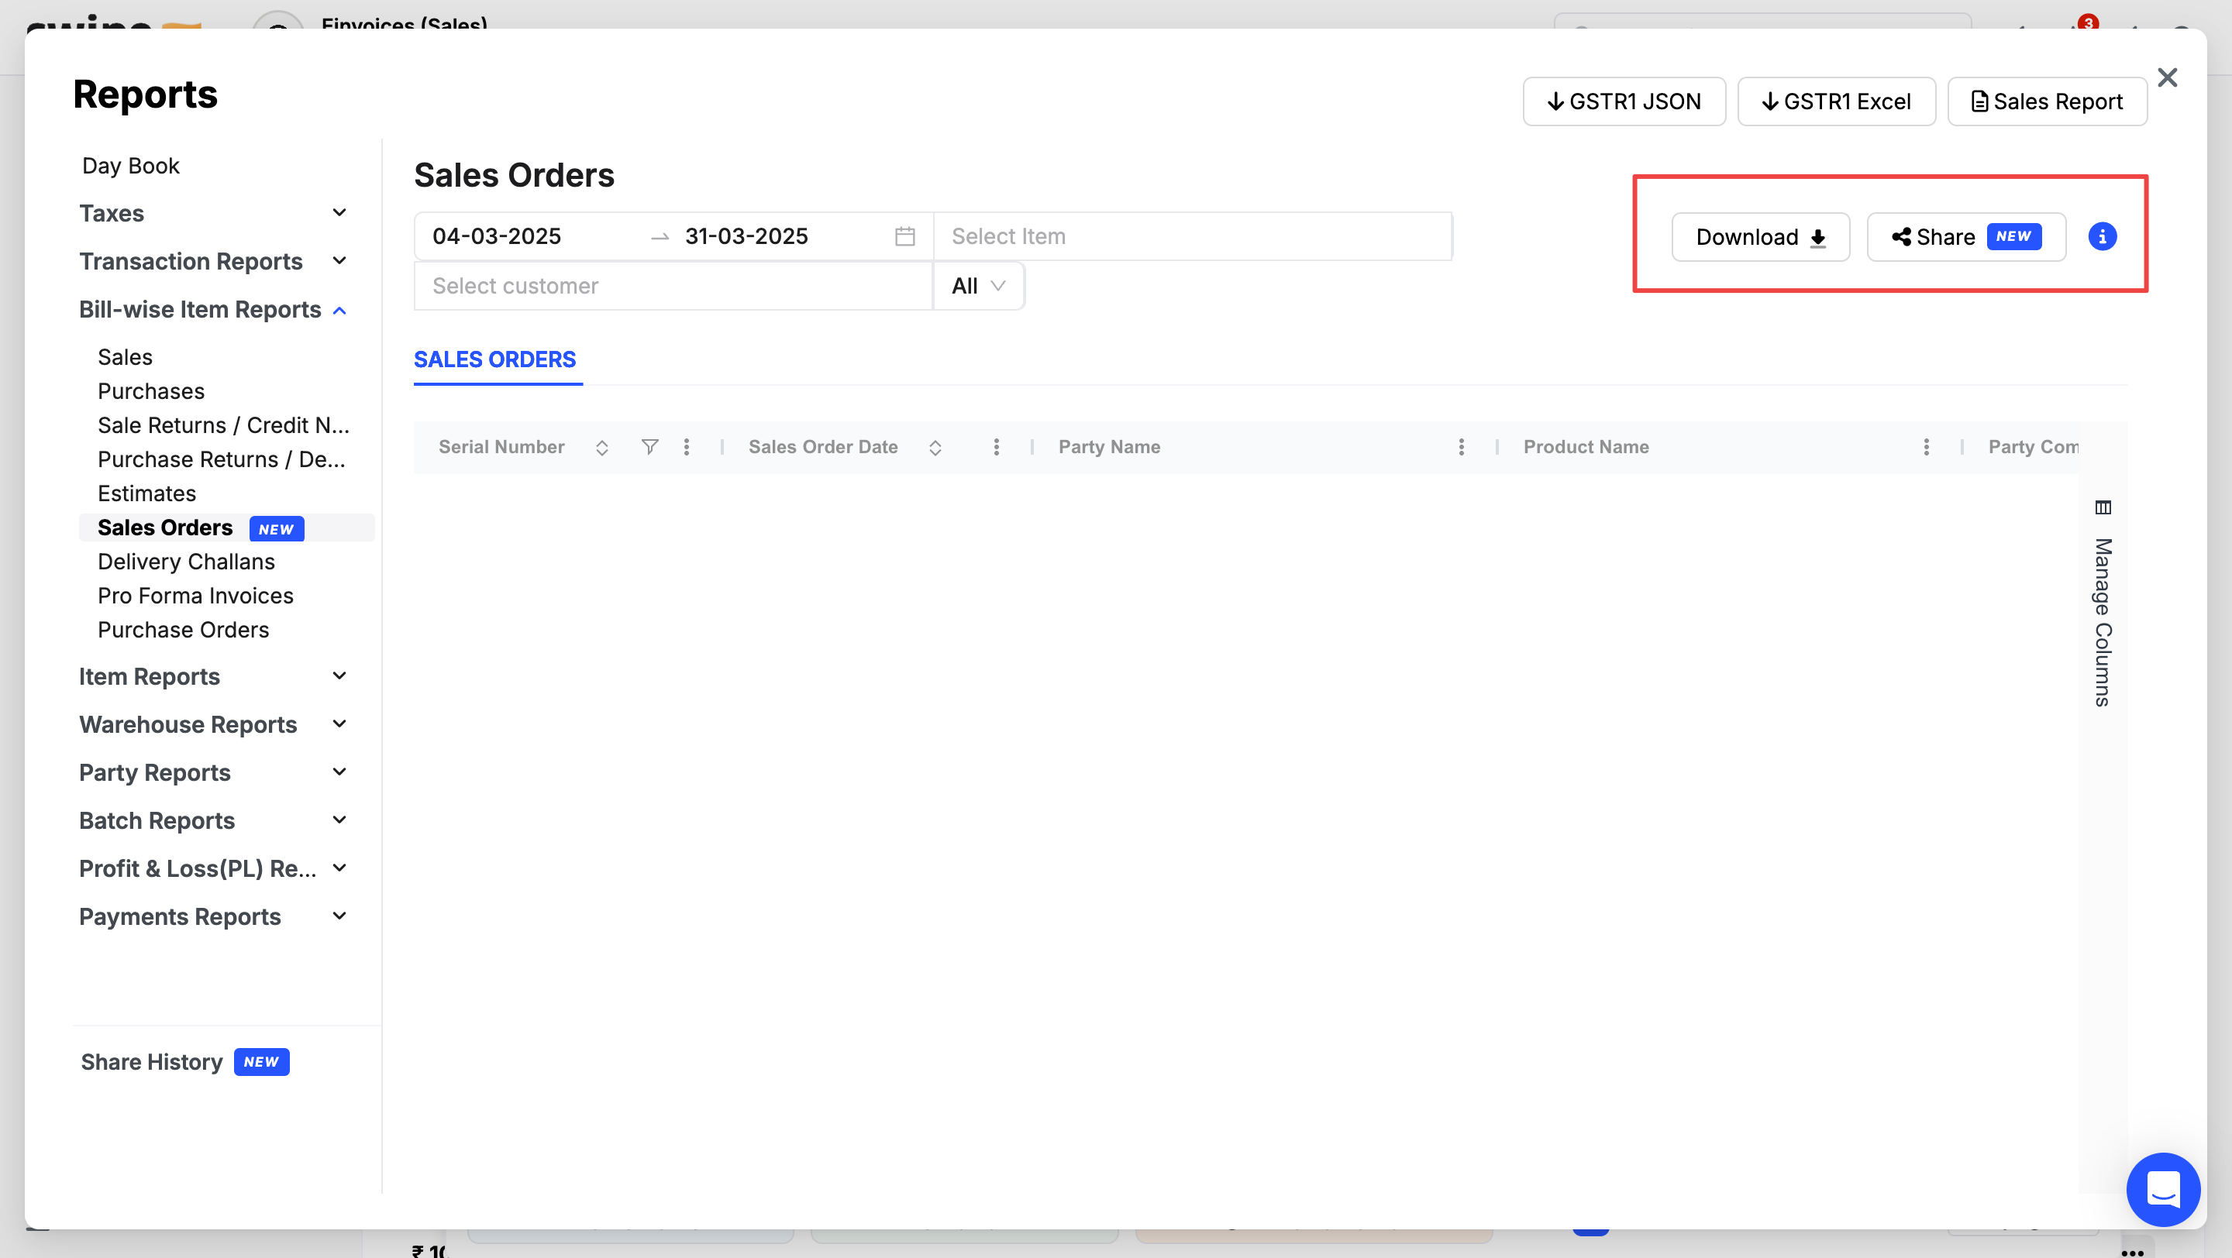Open the Sales Report

click(2047, 101)
